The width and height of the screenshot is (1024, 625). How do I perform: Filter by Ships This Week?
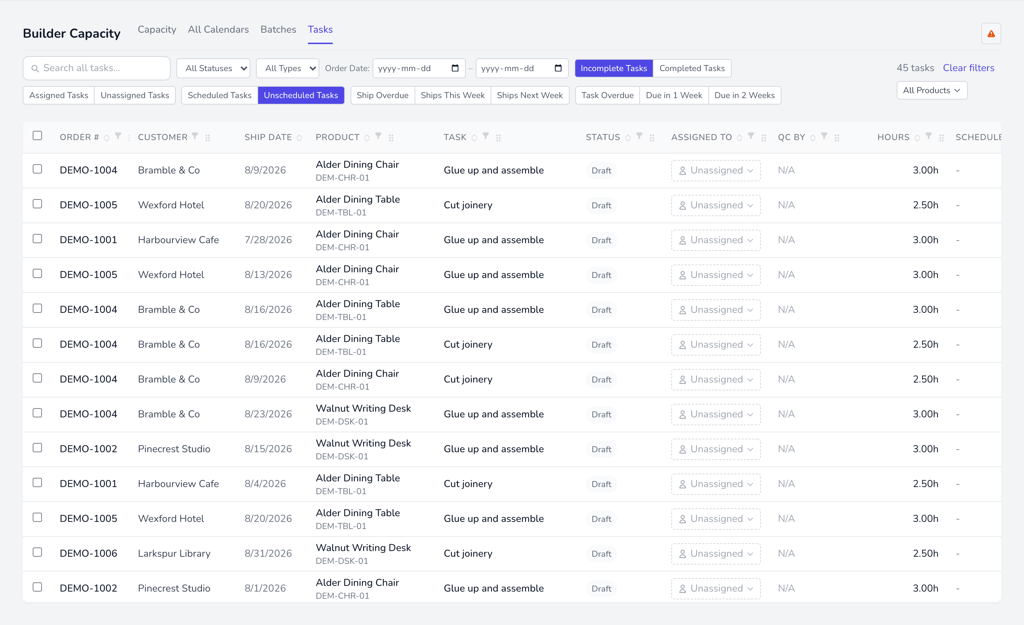tap(453, 95)
